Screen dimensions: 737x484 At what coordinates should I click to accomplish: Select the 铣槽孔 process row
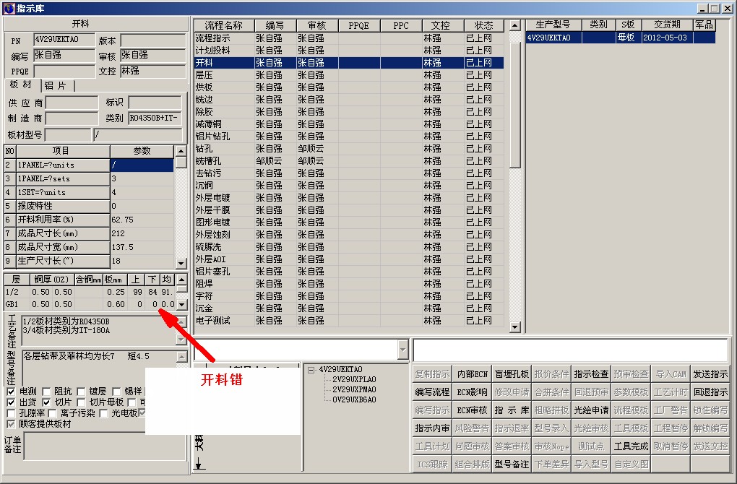pos(349,160)
